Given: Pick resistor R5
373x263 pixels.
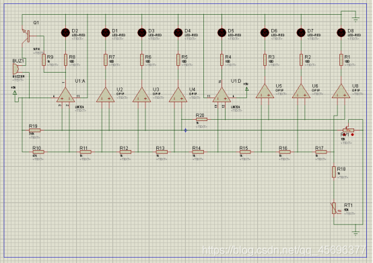Looking at the screenshot, I should click(x=178, y=60).
